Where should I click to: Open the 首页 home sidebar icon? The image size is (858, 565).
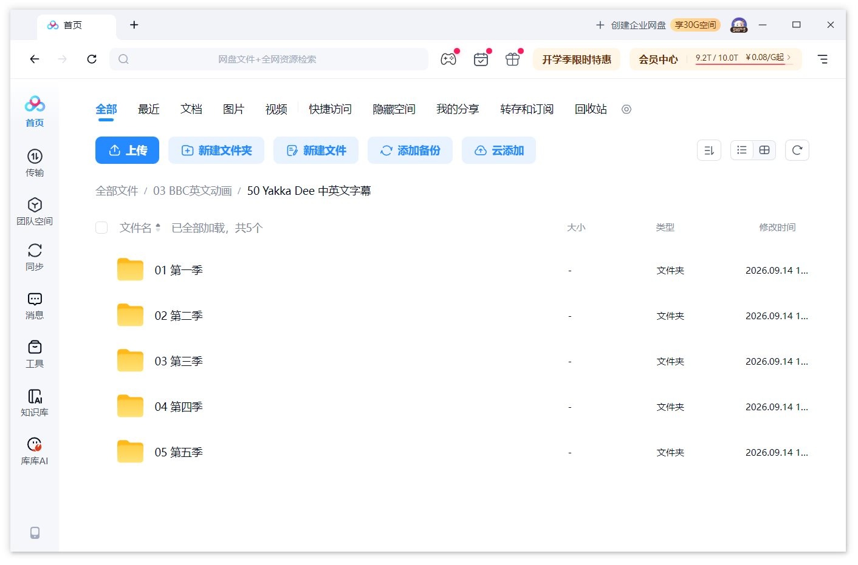pos(35,111)
